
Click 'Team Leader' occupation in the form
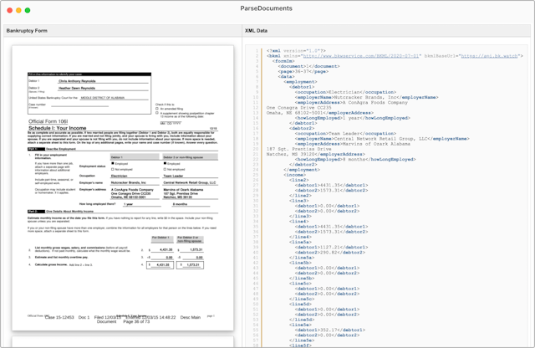[x=173, y=176]
